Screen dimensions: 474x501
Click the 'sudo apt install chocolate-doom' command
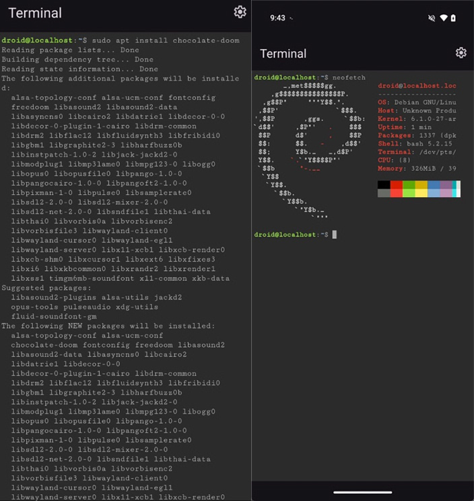click(166, 40)
